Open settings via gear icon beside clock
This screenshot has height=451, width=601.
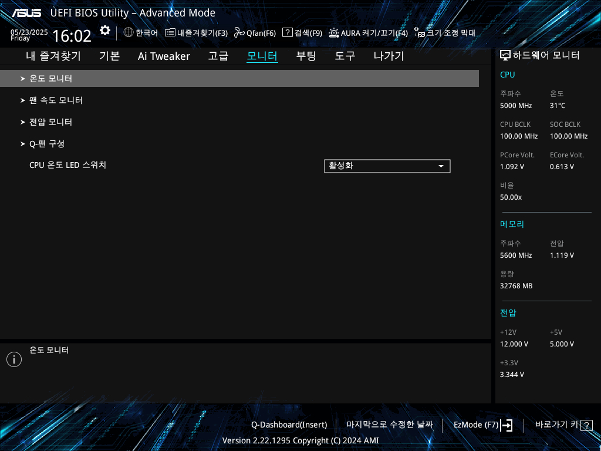click(x=105, y=31)
